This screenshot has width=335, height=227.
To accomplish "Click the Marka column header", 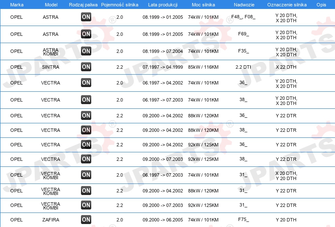I will coord(17,5).
